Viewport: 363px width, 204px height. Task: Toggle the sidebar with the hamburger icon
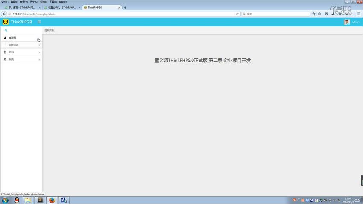tap(39, 22)
